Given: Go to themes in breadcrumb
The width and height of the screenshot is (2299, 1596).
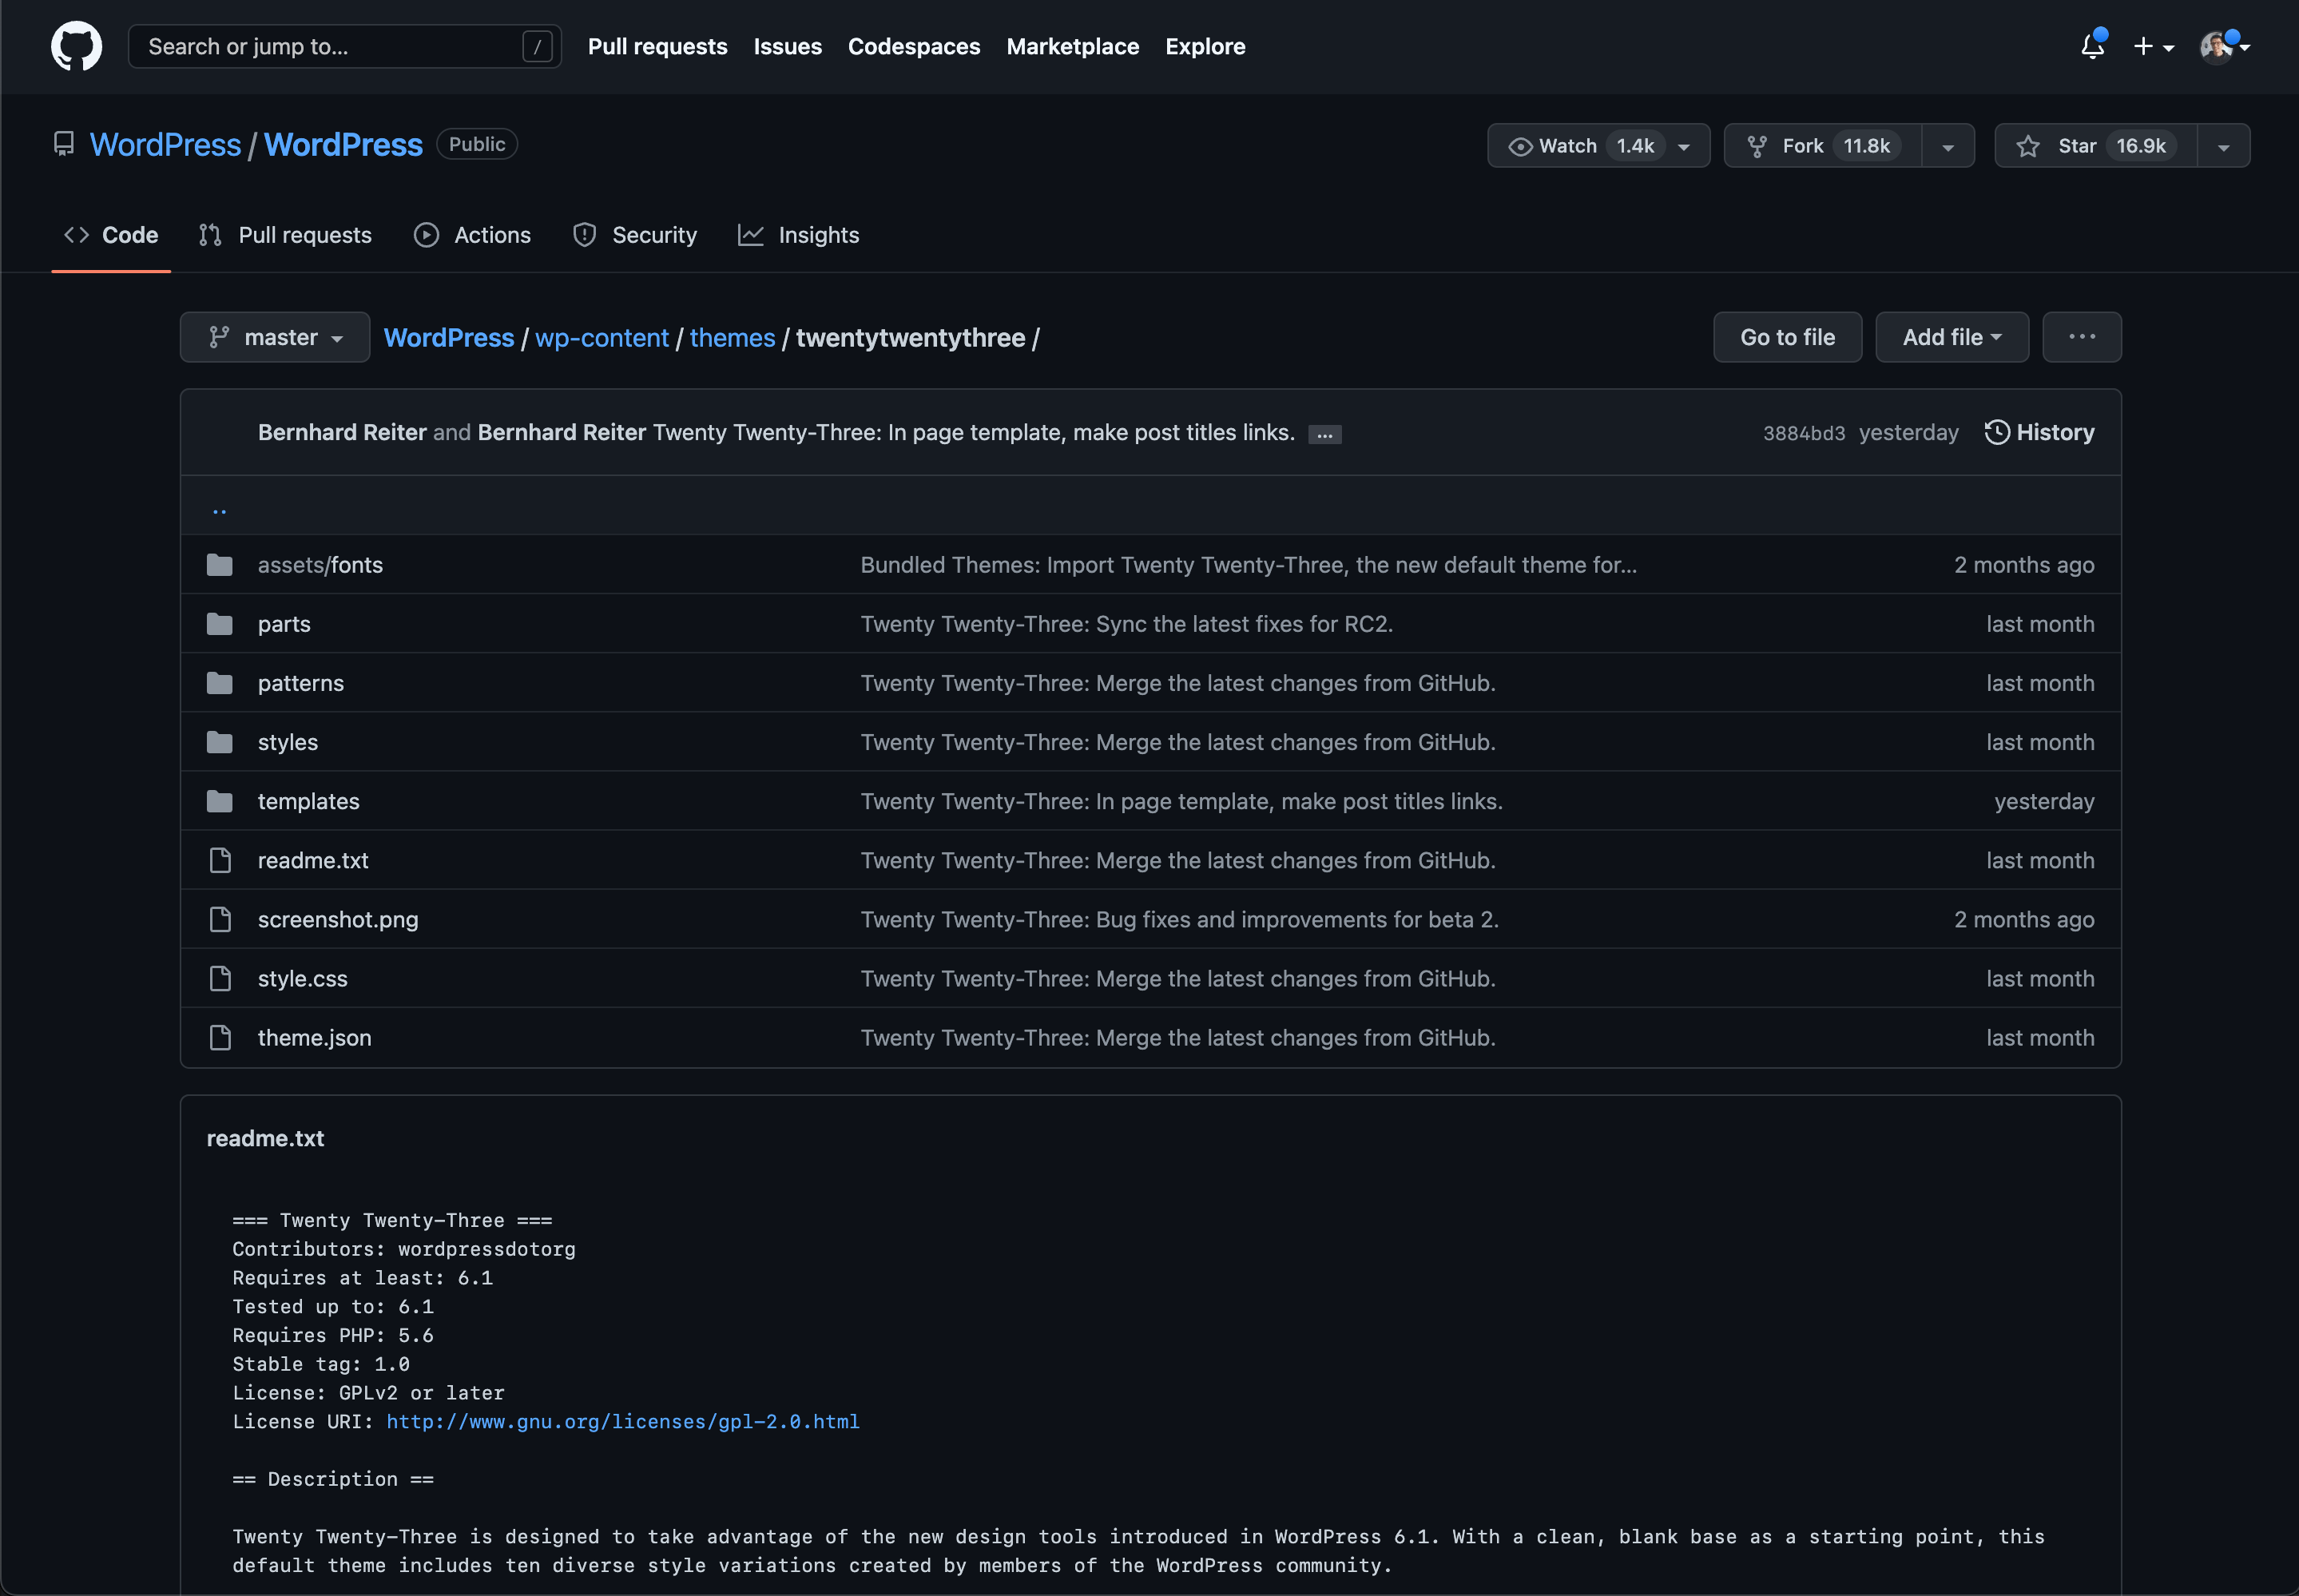Looking at the screenshot, I should [733, 337].
